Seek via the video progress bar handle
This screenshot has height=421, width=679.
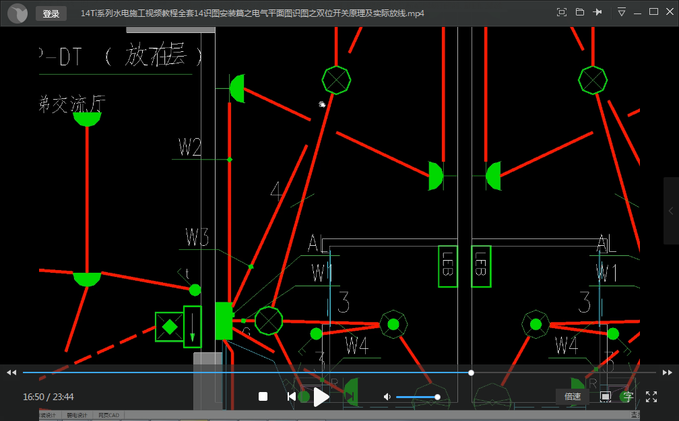pos(471,373)
